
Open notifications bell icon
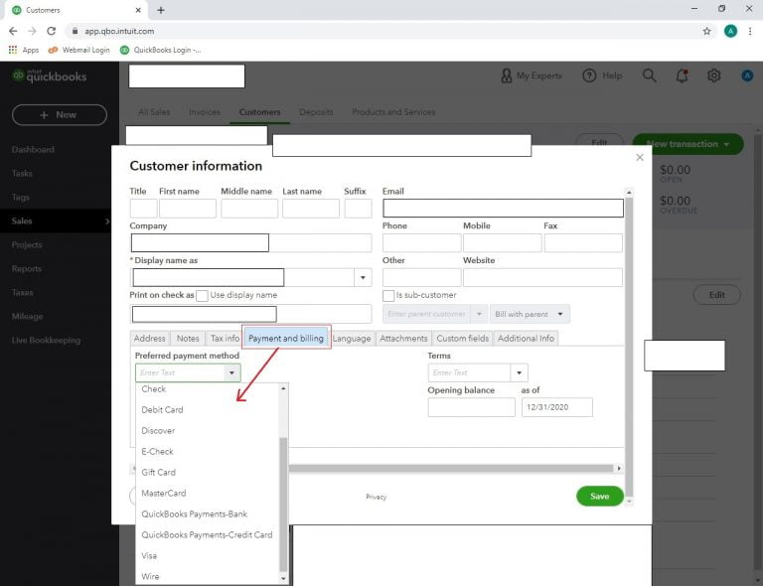682,75
